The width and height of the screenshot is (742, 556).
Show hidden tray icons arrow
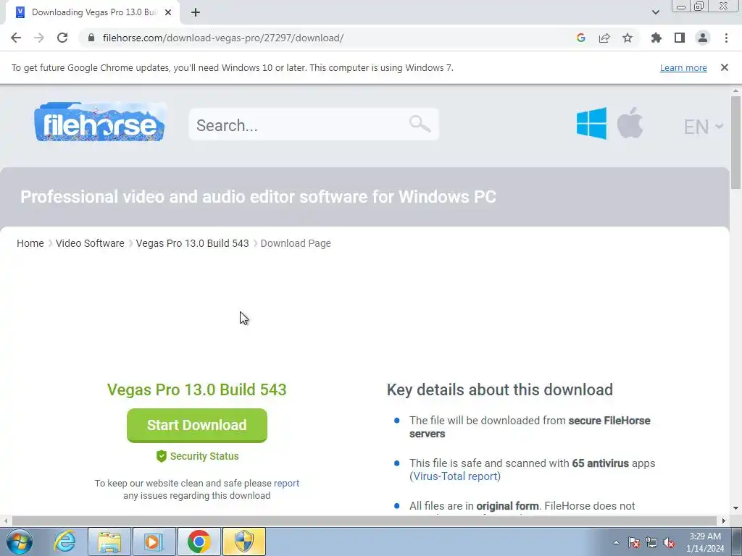coord(616,542)
